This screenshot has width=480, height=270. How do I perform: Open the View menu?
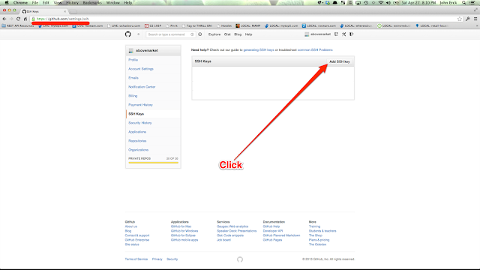[58, 2]
